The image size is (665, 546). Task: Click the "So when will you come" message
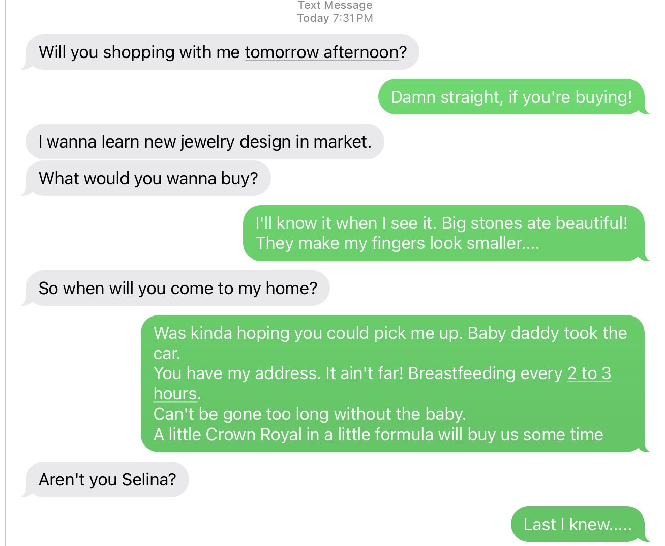[177, 288]
